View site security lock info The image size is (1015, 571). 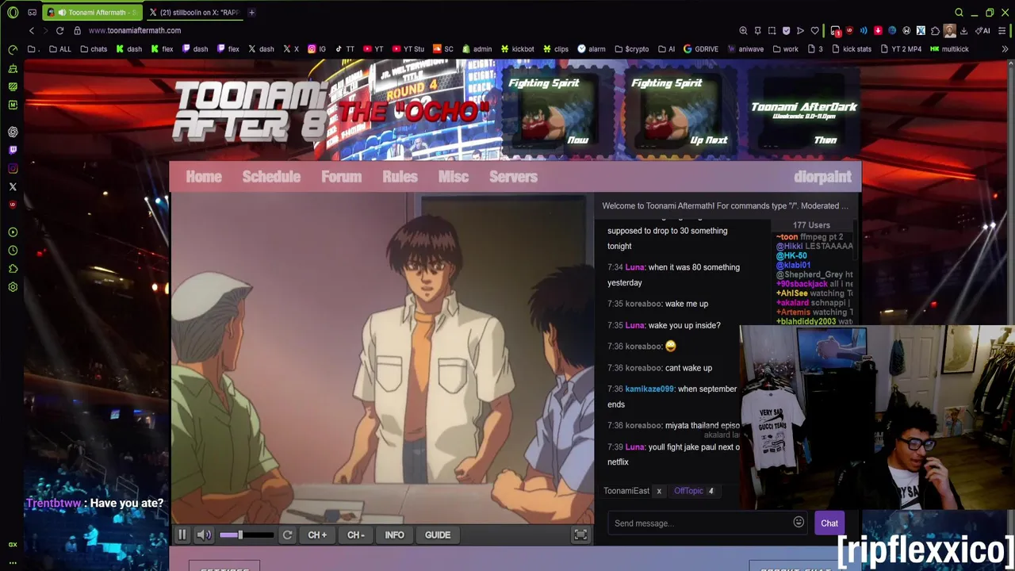point(77,30)
